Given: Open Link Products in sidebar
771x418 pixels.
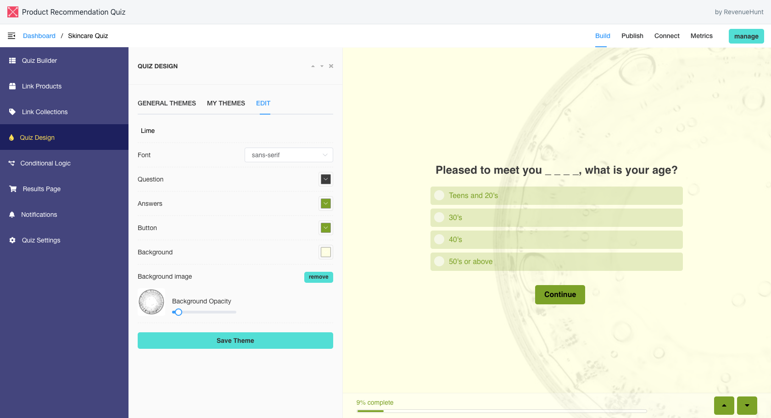Looking at the screenshot, I should tap(64, 86).
